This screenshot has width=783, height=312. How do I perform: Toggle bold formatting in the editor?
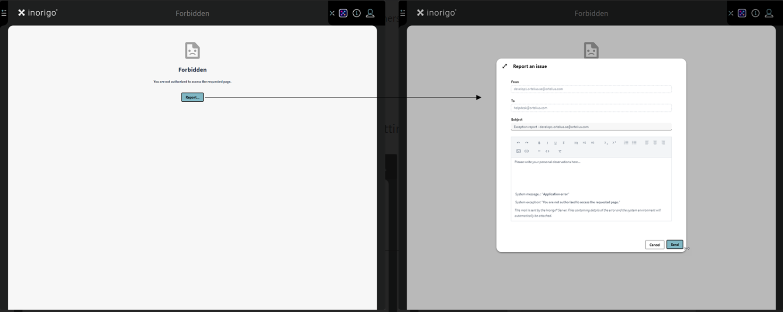point(539,143)
